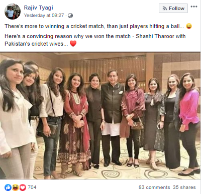Click the tongue-out emoji in post text
Image resolution: width=201 pixels, height=194 pixels.
tap(189, 26)
